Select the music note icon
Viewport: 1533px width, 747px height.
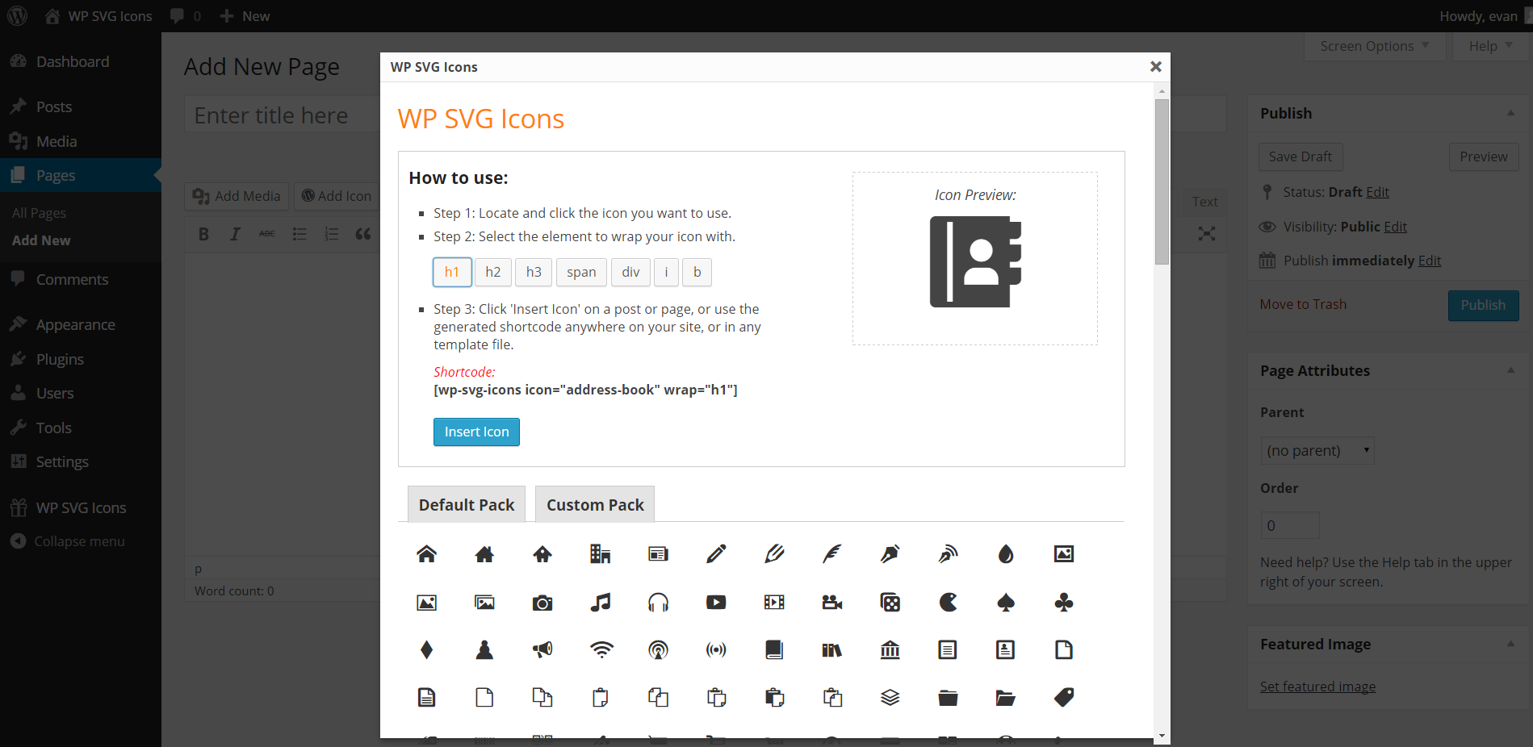601,602
